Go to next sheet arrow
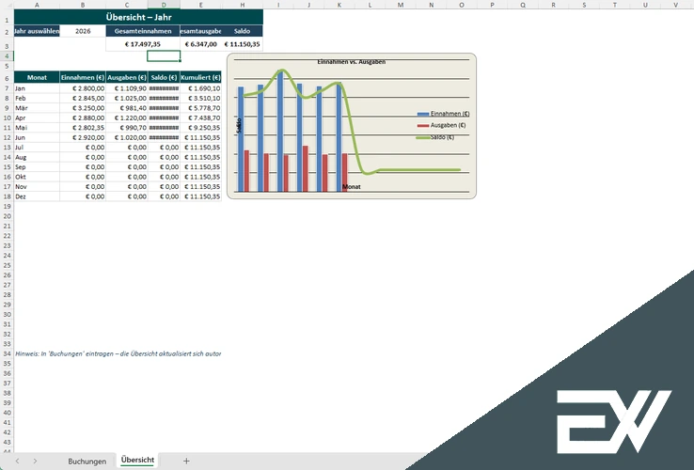Screen dimensions: 694x470 [35, 462]
